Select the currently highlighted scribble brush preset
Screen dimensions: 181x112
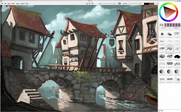170,50
